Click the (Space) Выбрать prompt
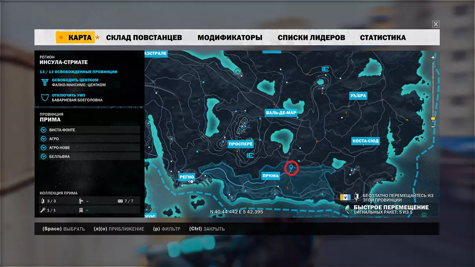 pos(64,229)
